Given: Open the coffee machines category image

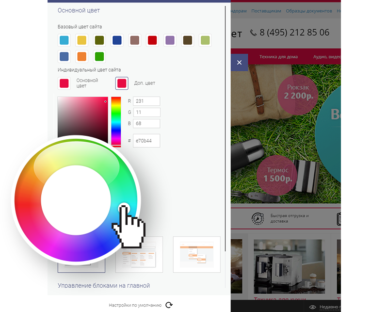Looking at the screenshot, I should coord(289,266).
